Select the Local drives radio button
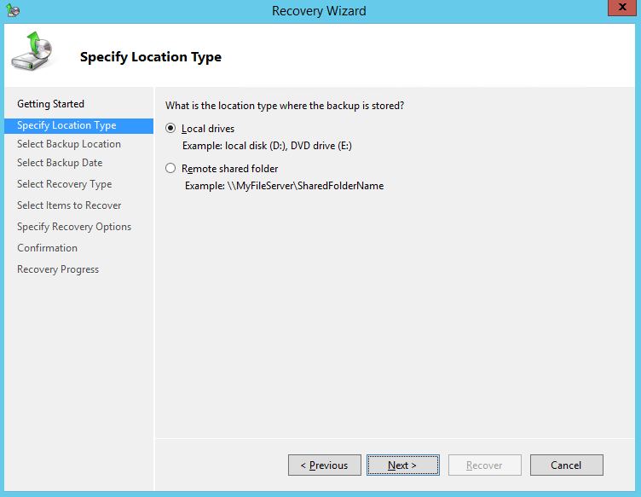 [x=170, y=129]
